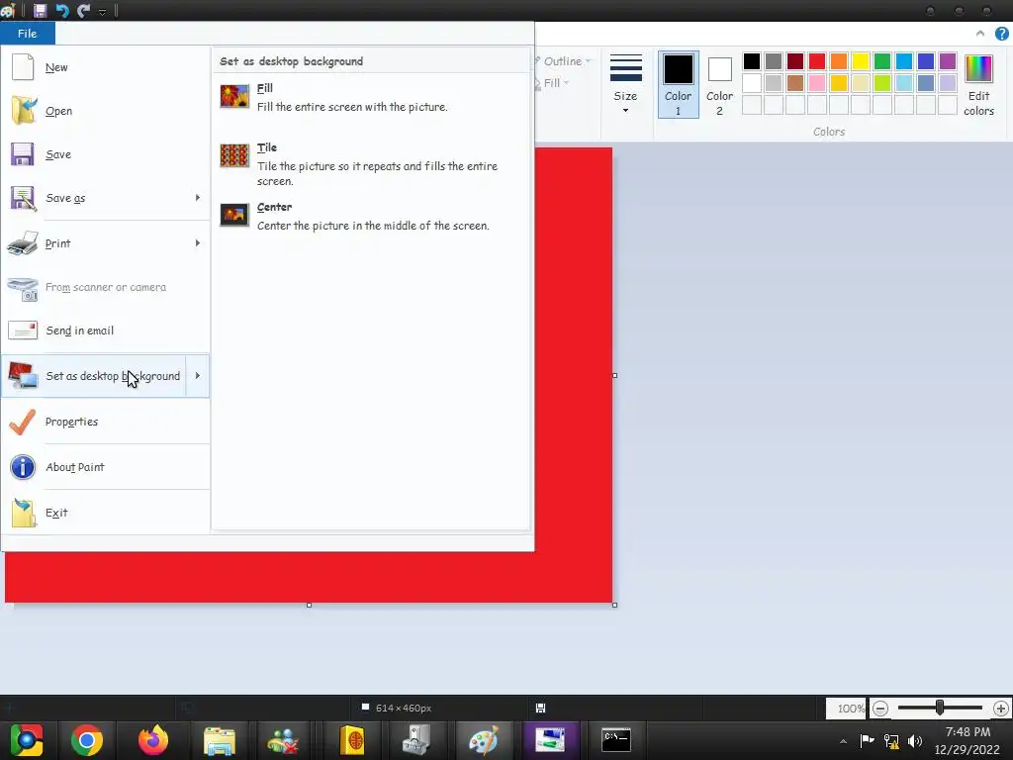This screenshot has width=1013, height=760.
Task: Choose Open from the File menu
Action: click(105, 111)
